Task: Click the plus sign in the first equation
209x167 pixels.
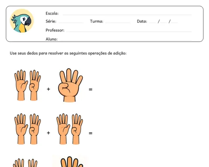Action: (x=48, y=89)
